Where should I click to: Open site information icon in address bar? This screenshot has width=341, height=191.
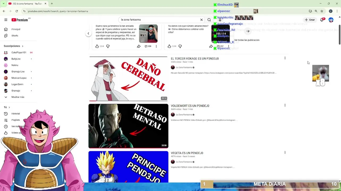point(24,11)
